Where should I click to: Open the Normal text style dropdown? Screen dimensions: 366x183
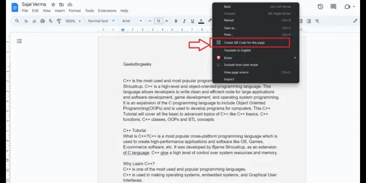(101, 21)
